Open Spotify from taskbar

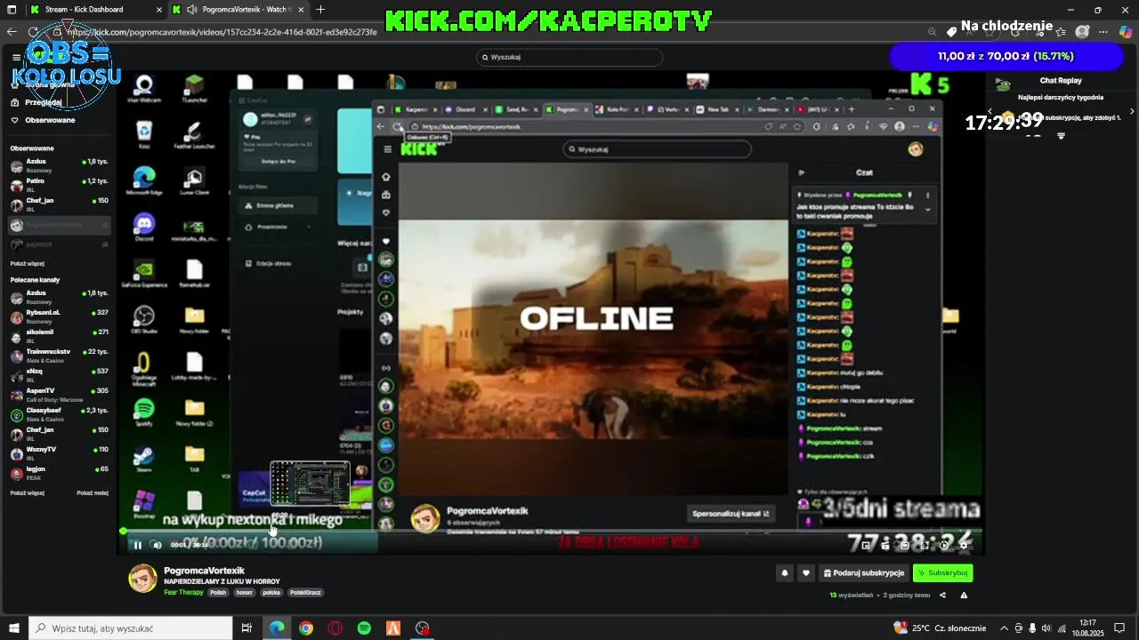364,628
